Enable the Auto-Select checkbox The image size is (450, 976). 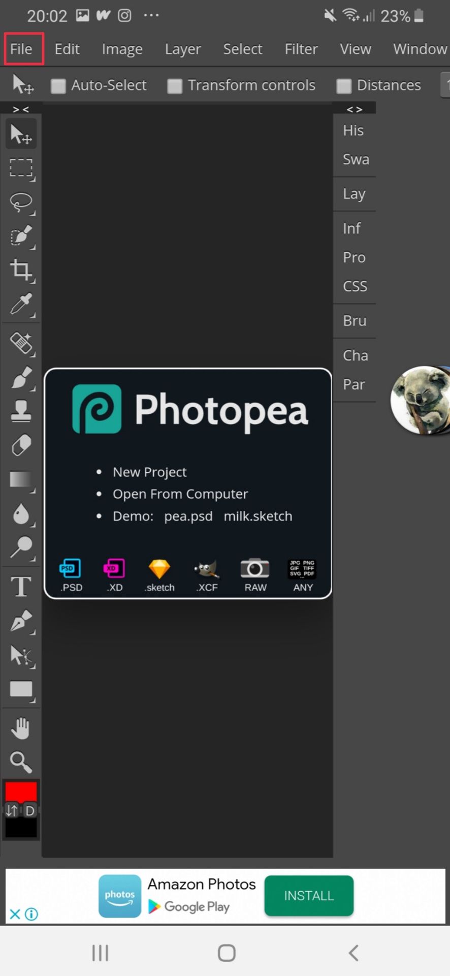tap(58, 86)
